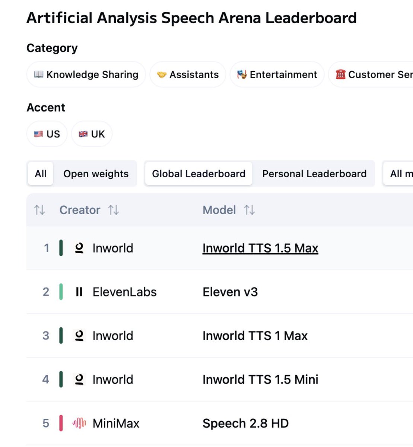Click the light green ElevenLabs color bar
413x447 pixels.
tap(61, 292)
